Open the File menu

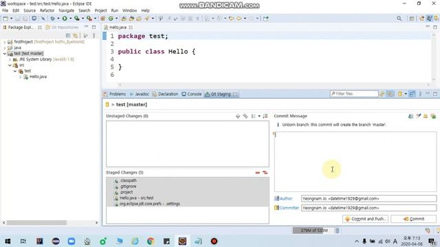pyautogui.click(x=5, y=10)
